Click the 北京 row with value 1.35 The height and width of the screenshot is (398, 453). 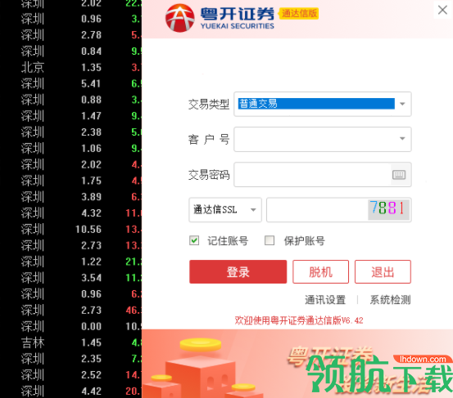click(70, 68)
